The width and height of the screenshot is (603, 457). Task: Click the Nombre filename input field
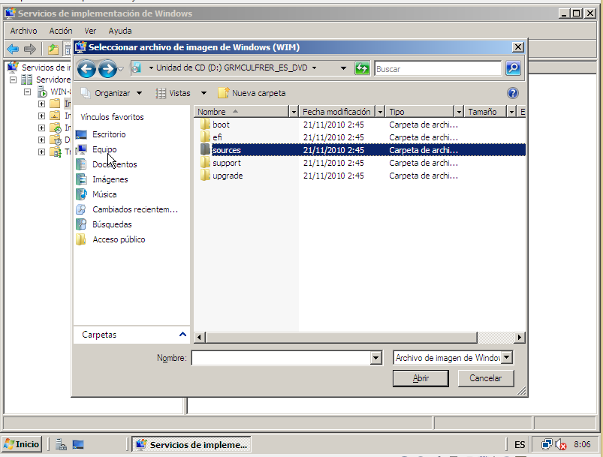[282, 358]
